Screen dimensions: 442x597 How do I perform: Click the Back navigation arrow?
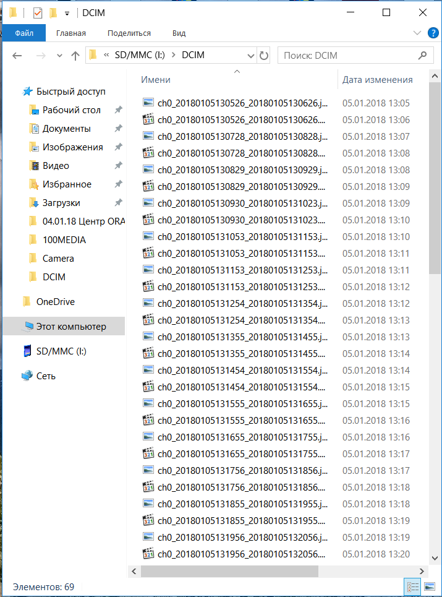[17, 56]
